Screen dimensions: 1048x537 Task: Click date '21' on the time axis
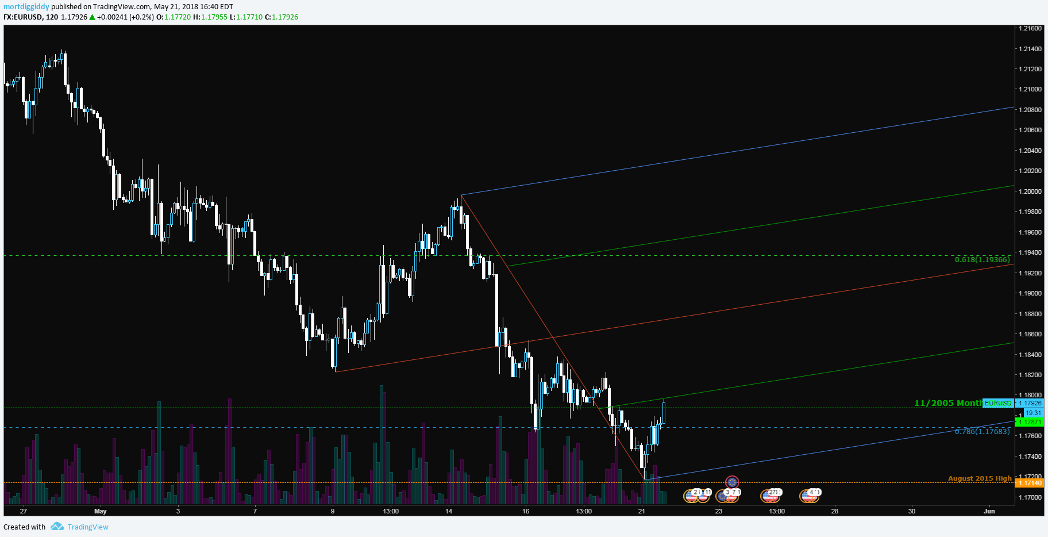click(x=642, y=511)
